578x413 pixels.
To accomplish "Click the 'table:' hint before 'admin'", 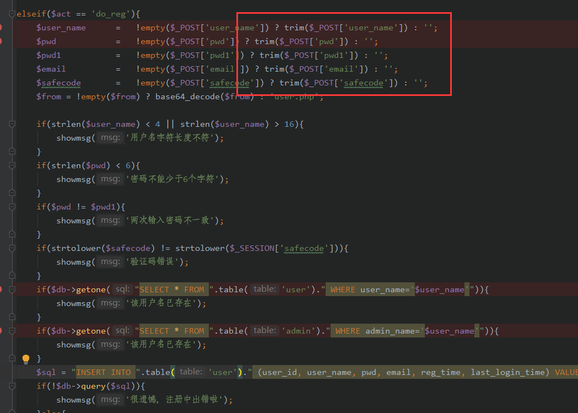I will coord(264,331).
